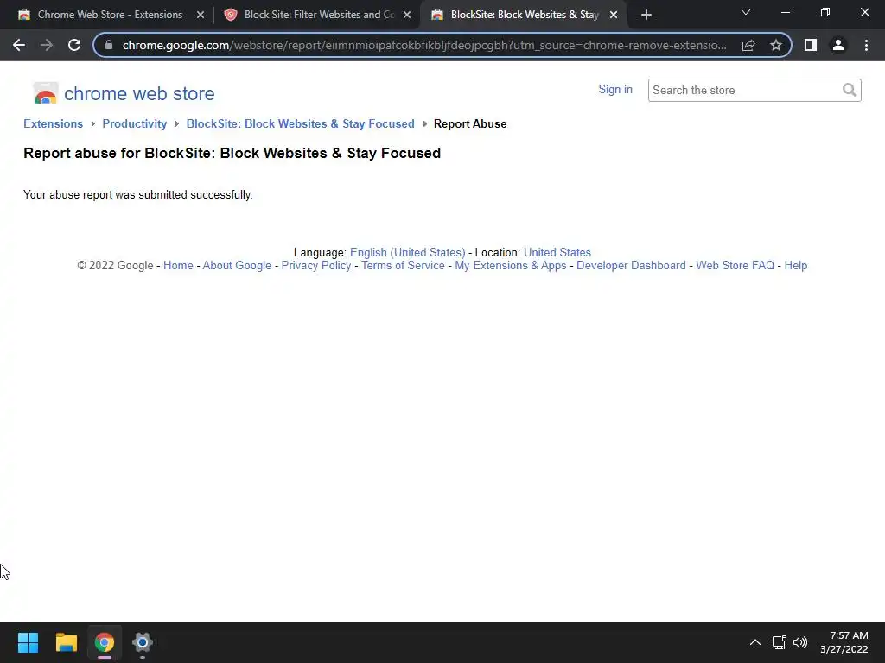Open the tab search dropdown
The image size is (885, 663).
[746, 12]
